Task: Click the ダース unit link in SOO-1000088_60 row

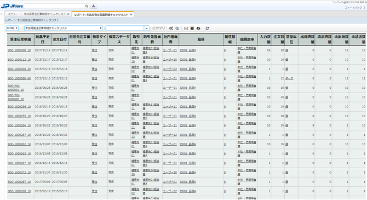Action: pyautogui.click(x=289, y=78)
